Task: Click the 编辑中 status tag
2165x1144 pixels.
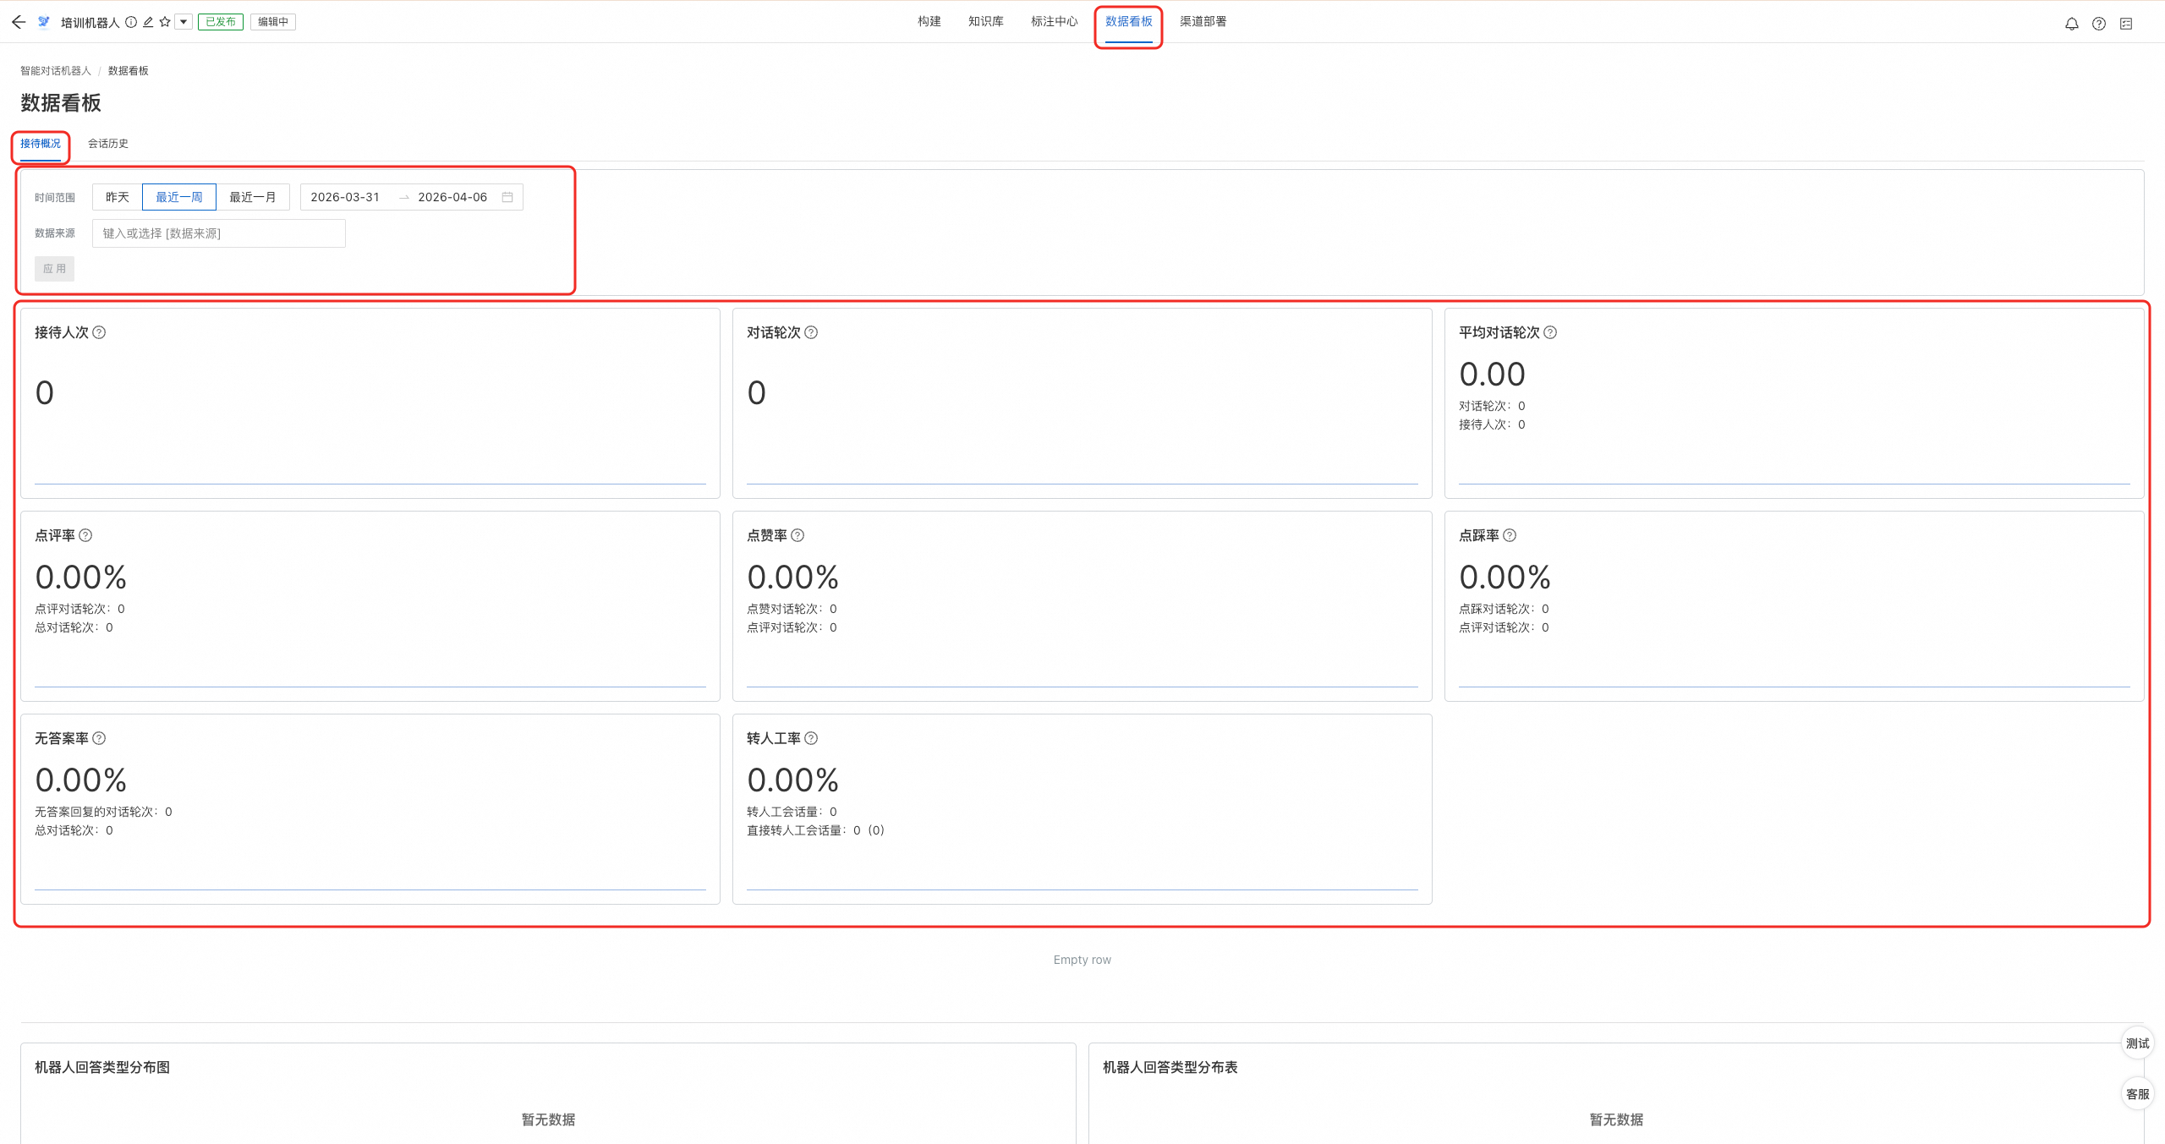Action: 273,22
